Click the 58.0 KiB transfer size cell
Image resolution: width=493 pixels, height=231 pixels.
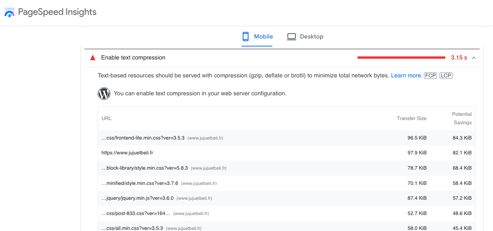point(417,228)
